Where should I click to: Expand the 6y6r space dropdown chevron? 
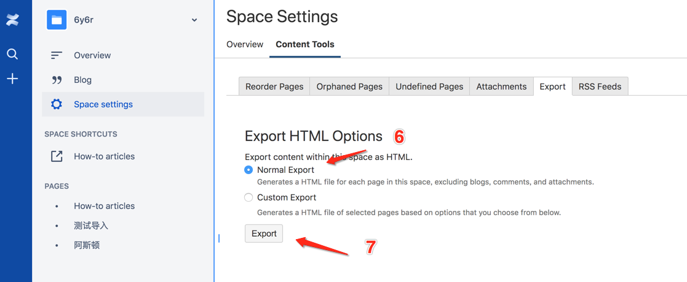[194, 20]
